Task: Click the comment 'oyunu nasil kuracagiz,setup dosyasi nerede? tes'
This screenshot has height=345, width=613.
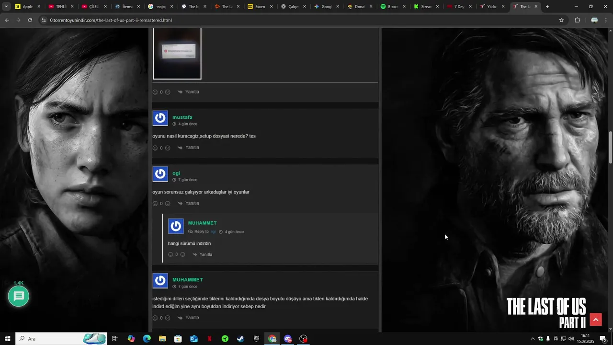Action: [204, 136]
